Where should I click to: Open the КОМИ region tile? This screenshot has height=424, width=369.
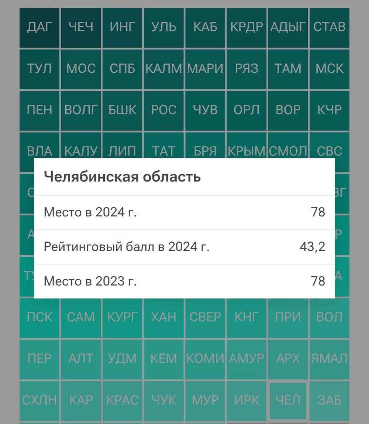[205, 359]
